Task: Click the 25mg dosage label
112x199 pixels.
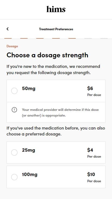Action: (x=28, y=150)
